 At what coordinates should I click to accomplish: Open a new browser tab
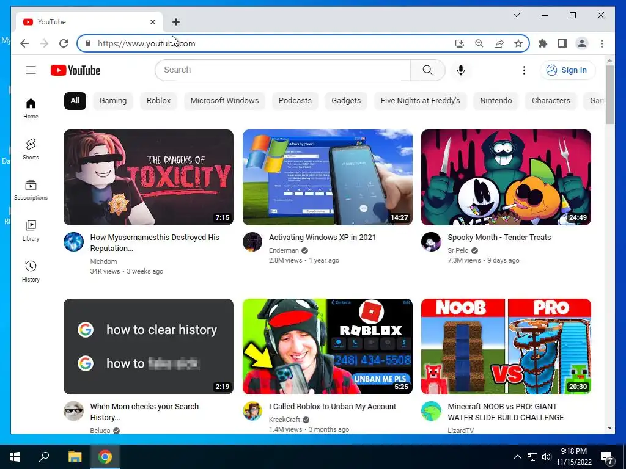click(x=176, y=22)
